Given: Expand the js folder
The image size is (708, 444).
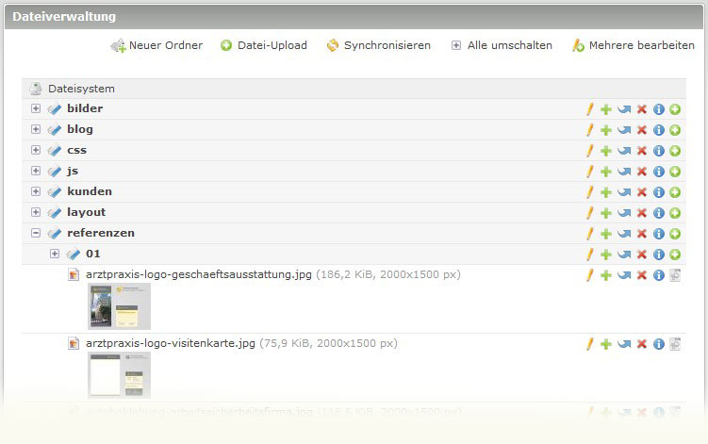Looking at the screenshot, I should click(x=36, y=171).
